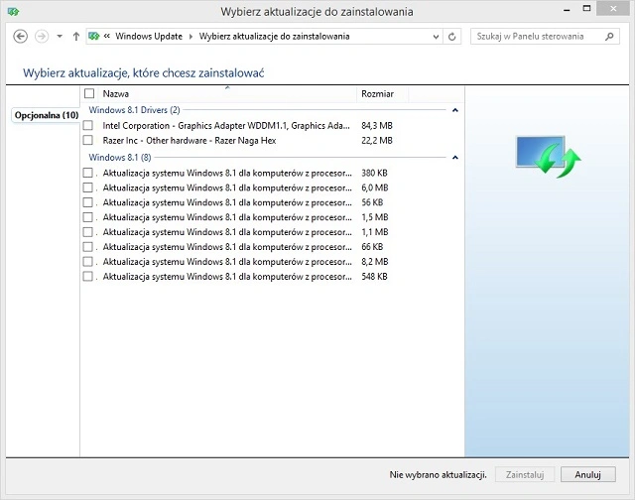Screen dimensions: 635x500
Task: Sort the list by the Rozmiar column
Action: point(382,93)
